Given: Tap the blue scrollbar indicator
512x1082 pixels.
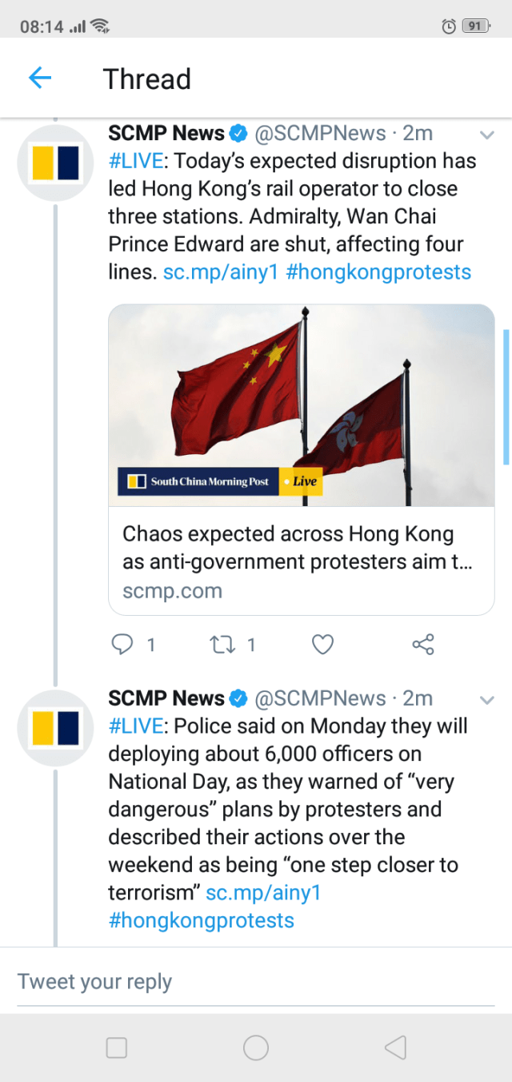Looking at the screenshot, I should [506, 396].
